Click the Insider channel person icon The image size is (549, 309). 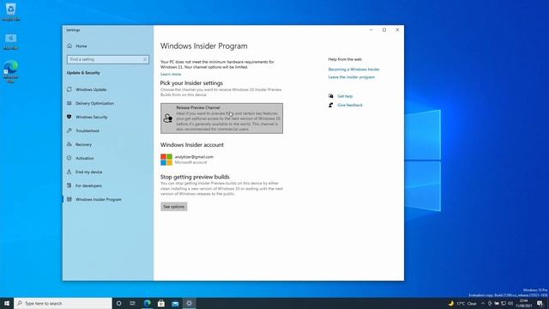(x=168, y=118)
